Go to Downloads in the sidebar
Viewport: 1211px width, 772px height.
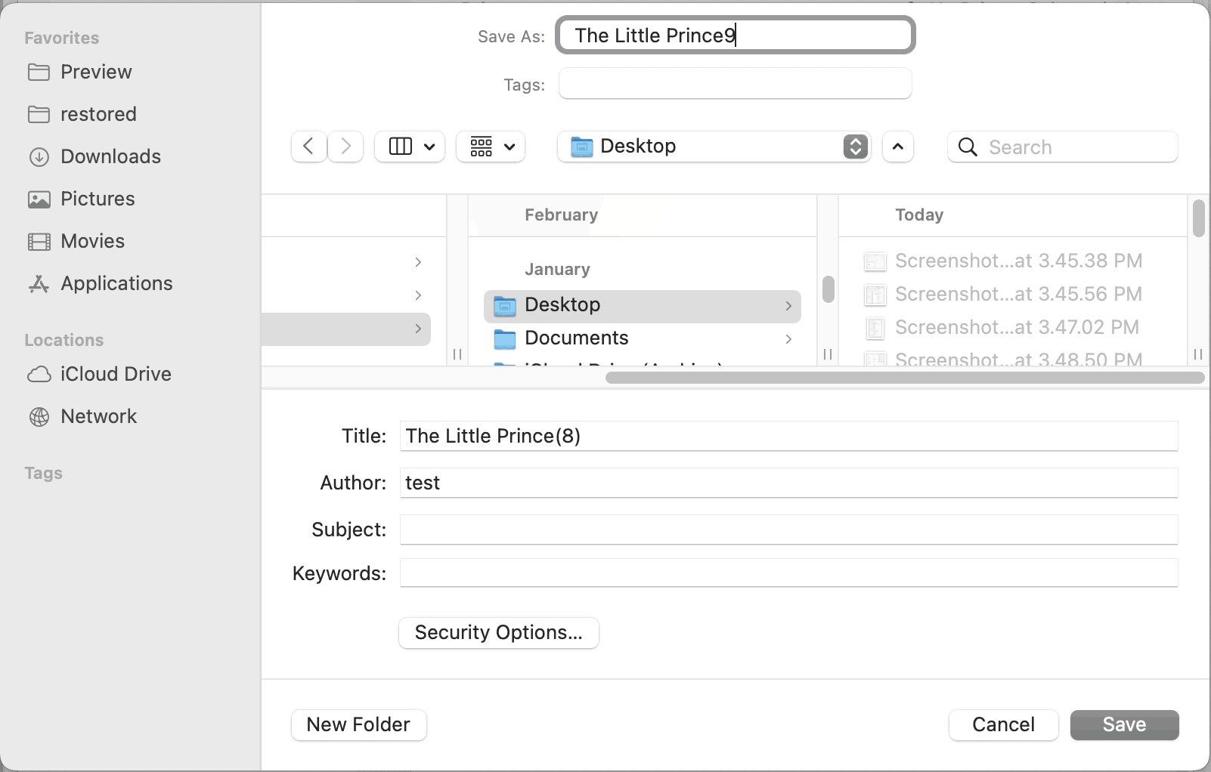click(x=94, y=156)
